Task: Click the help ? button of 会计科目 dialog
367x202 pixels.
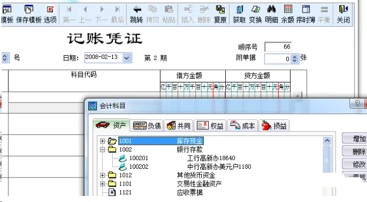Action: pyautogui.click(x=357, y=103)
